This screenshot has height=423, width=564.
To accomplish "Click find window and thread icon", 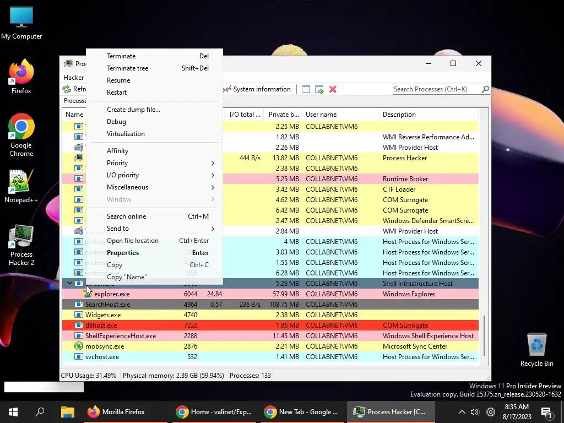I will coord(319,89).
